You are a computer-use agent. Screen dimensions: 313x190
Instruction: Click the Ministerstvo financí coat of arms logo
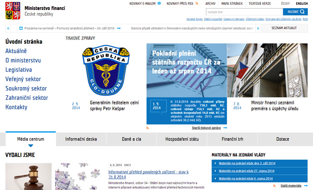[x=13, y=10]
